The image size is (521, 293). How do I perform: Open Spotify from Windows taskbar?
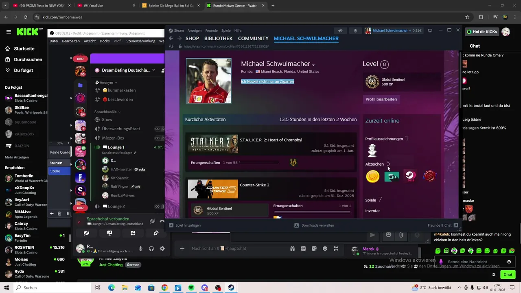tap(191, 288)
